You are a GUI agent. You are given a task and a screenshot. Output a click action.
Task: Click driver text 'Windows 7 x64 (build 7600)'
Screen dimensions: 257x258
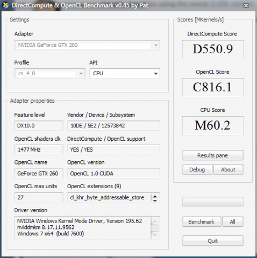click(51, 234)
